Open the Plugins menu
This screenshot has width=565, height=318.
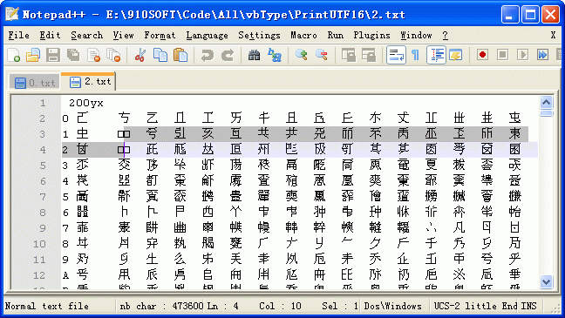(371, 36)
